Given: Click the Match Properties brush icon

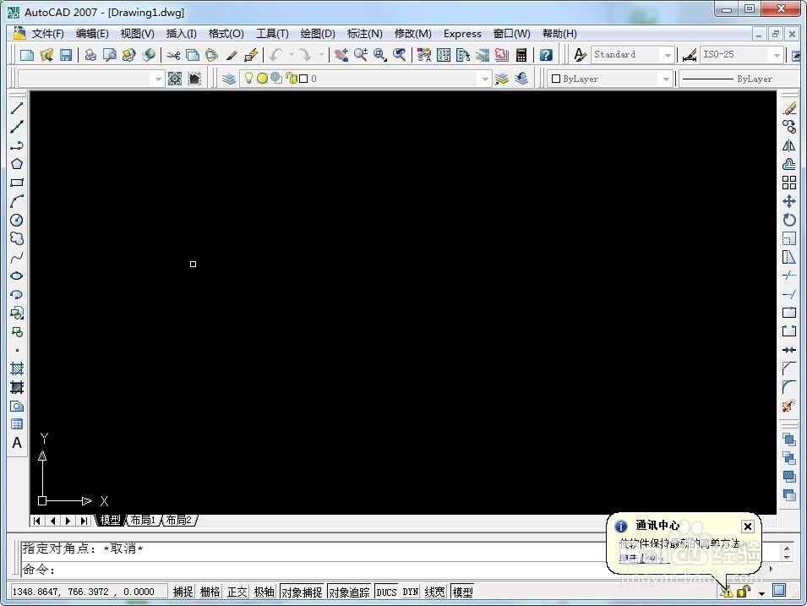Looking at the screenshot, I should (232, 55).
